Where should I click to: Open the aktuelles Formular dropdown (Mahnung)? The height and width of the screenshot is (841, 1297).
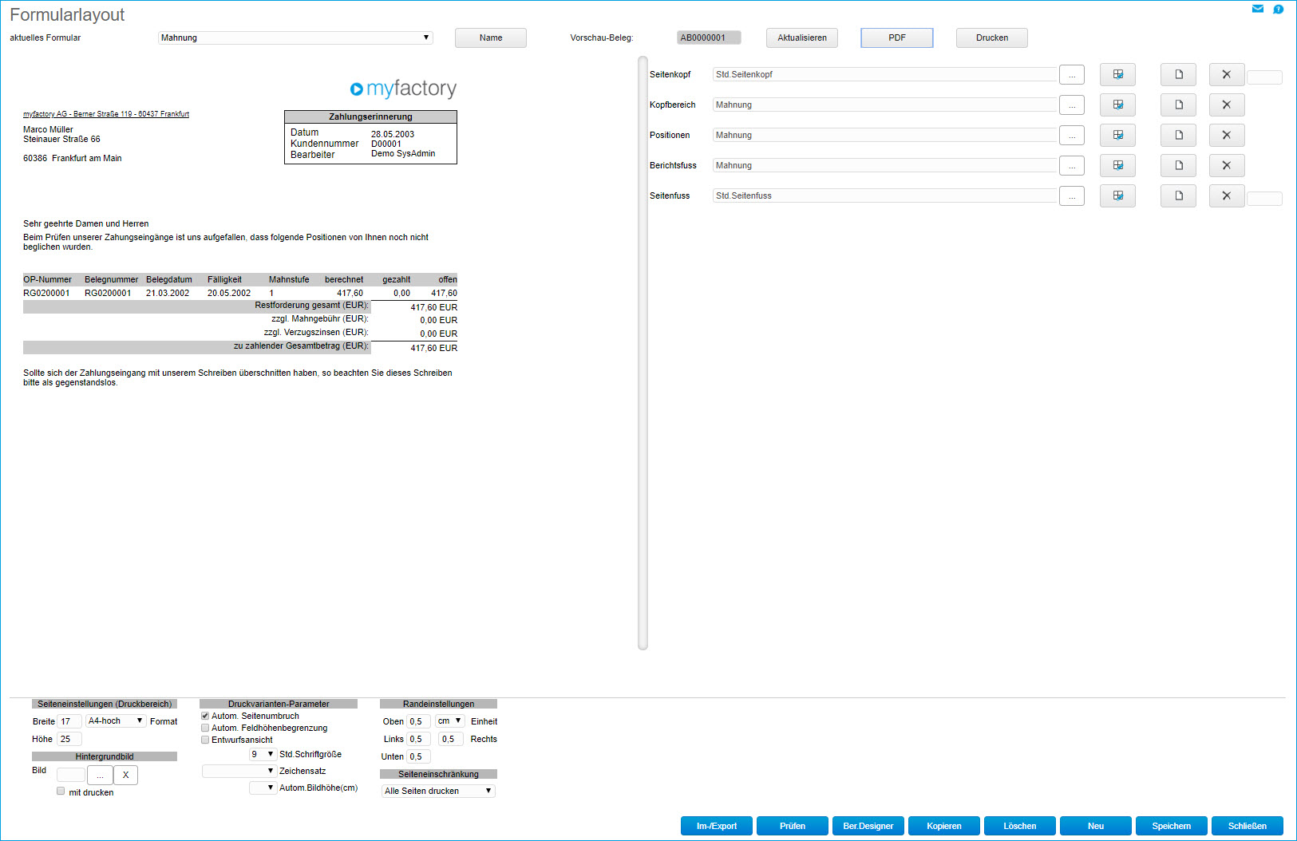(x=295, y=38)
